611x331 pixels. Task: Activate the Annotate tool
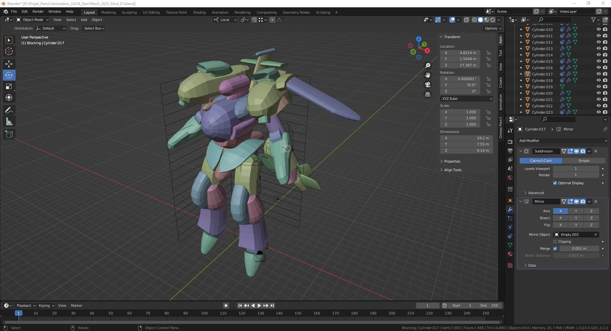click(9, 110)
